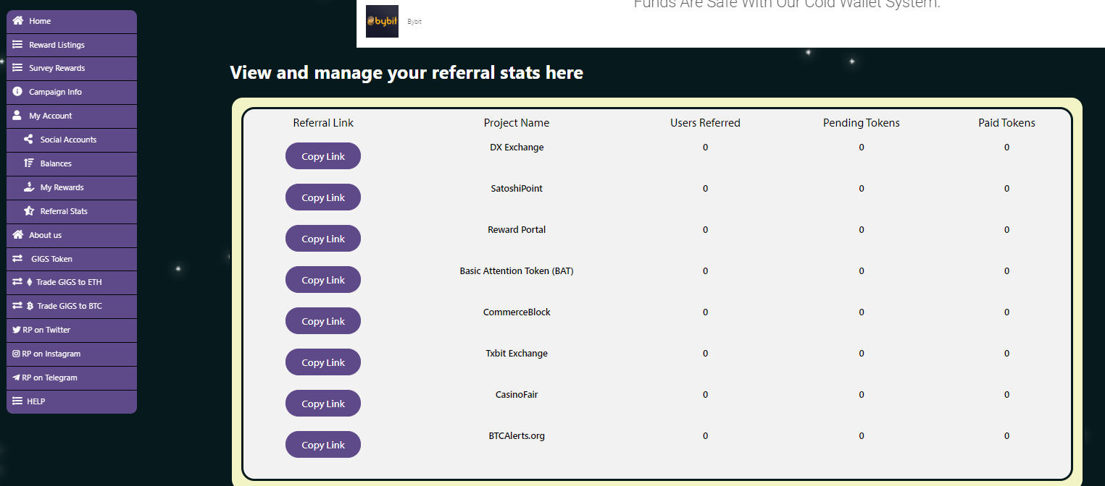The width and height of the screenshot is (1105, 486).
Task: Click the Cold Wallet System ad headline
Action: click(x=787, y=4)
